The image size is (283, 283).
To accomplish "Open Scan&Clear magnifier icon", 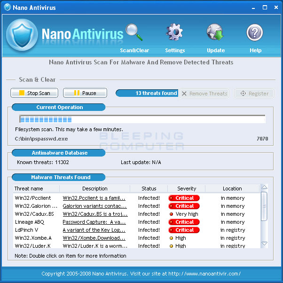I will [x=134, y=32].
